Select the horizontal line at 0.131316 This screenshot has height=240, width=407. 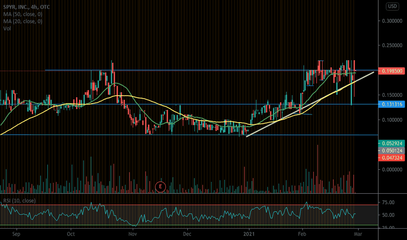coord(189,104)
